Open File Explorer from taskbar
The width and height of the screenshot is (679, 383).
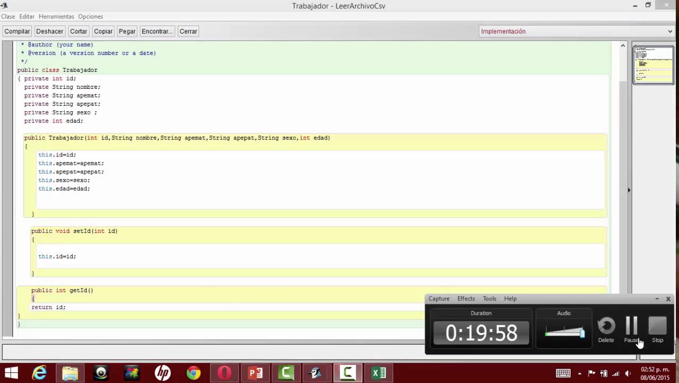tap(70, 373)
